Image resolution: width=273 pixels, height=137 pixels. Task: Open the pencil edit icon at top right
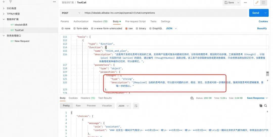coord(257,3)
